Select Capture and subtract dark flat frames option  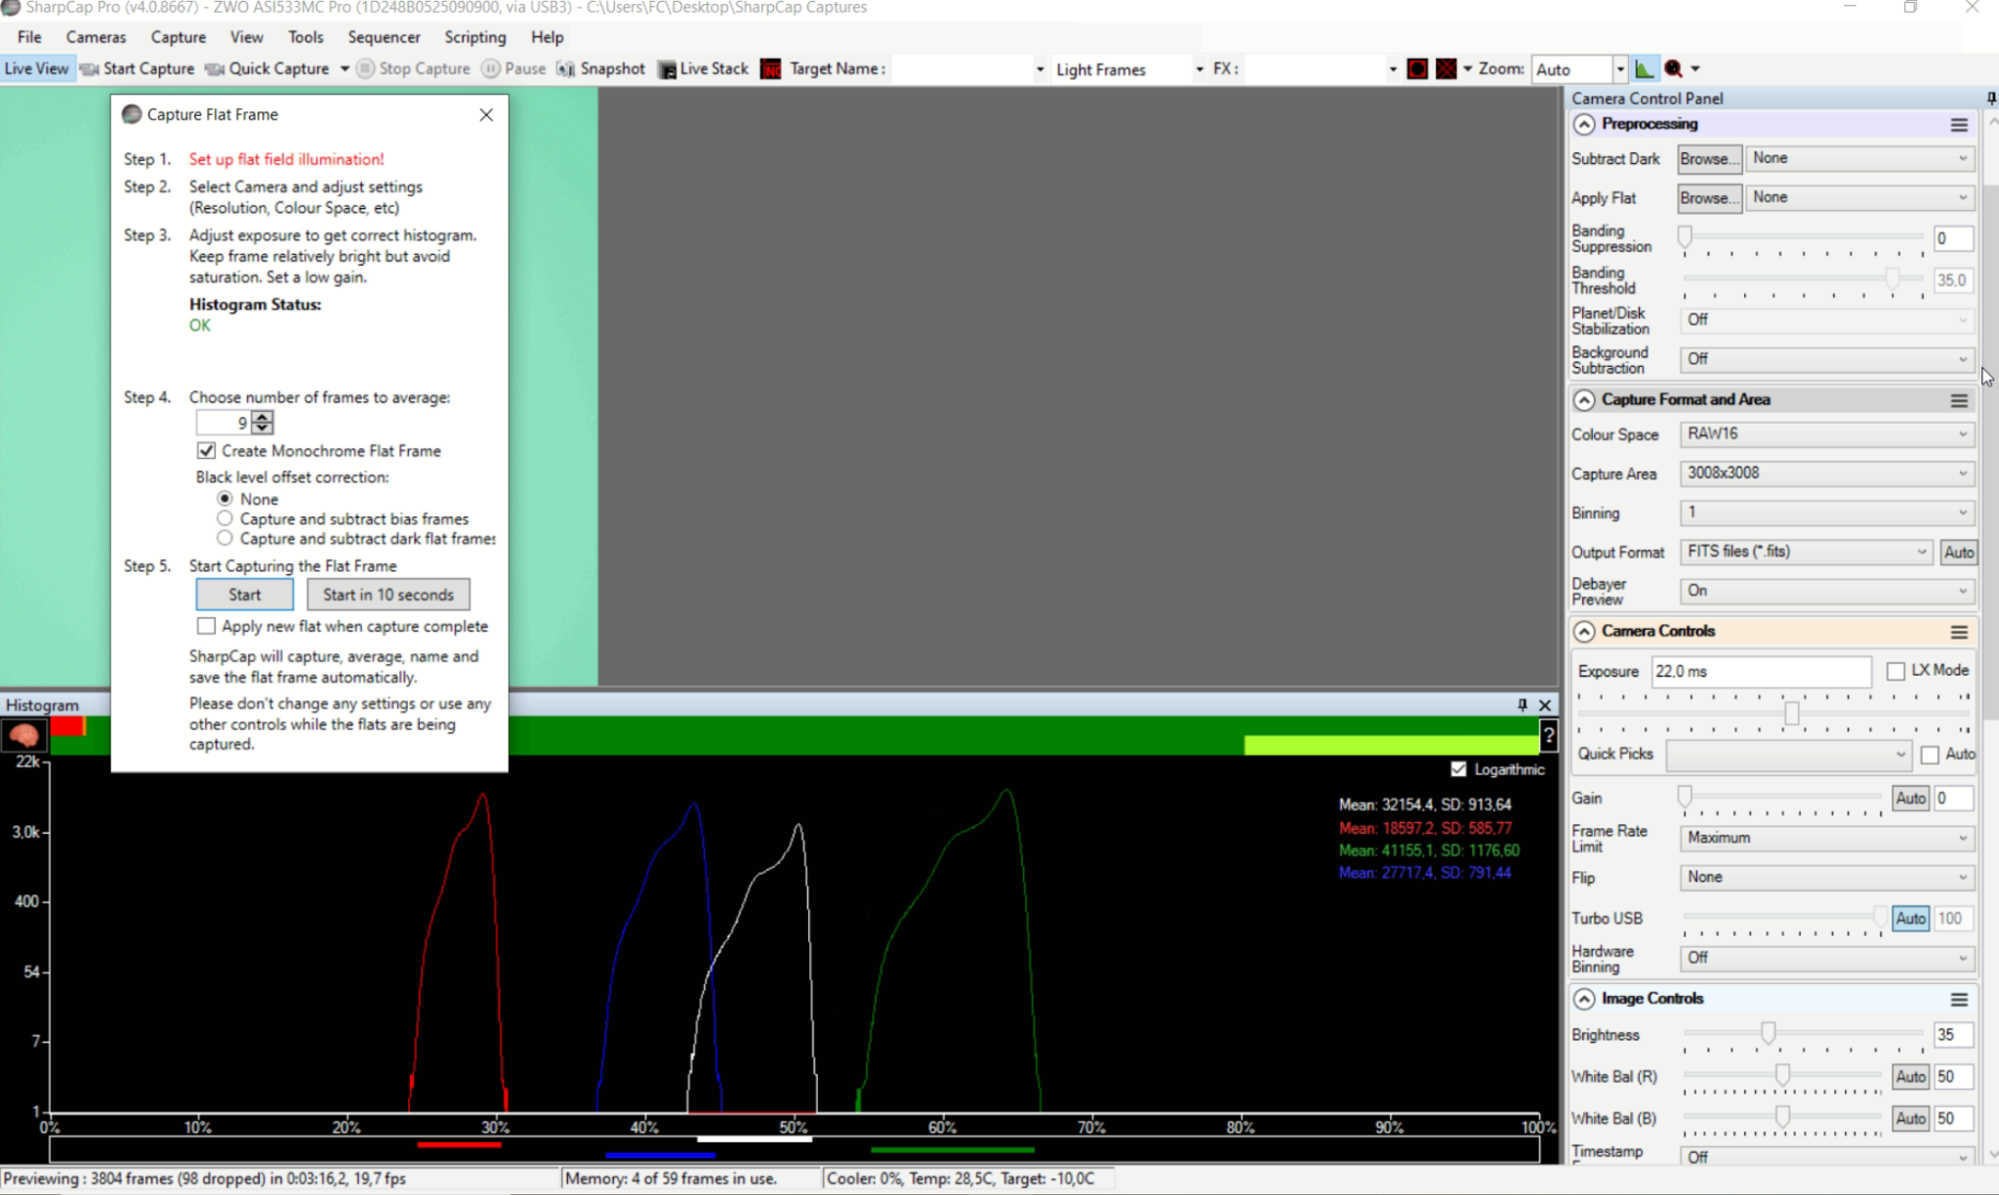(x=225, y=538)
